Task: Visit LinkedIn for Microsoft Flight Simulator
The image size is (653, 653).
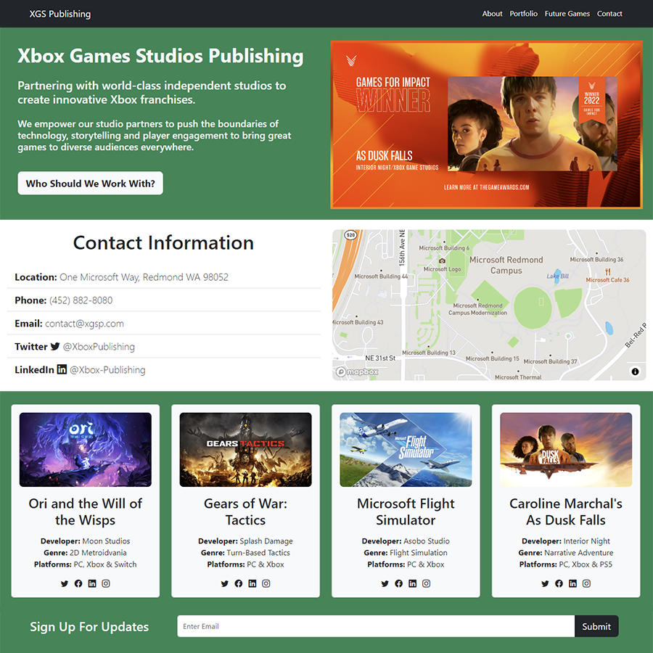Action: tap(412, 583)
